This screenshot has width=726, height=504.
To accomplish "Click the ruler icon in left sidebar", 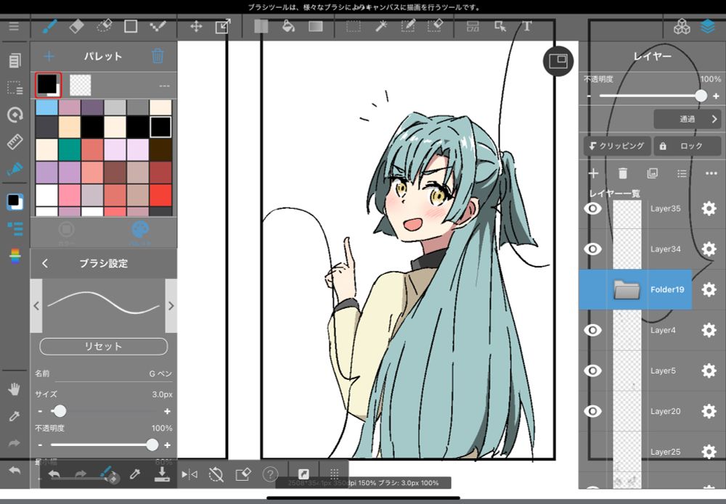I will pyautogui.click(x=15, y=142).
